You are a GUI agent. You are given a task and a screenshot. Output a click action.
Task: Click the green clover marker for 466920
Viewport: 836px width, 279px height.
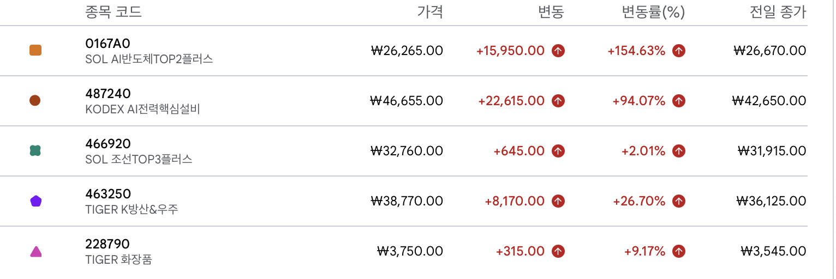point(35,151)
